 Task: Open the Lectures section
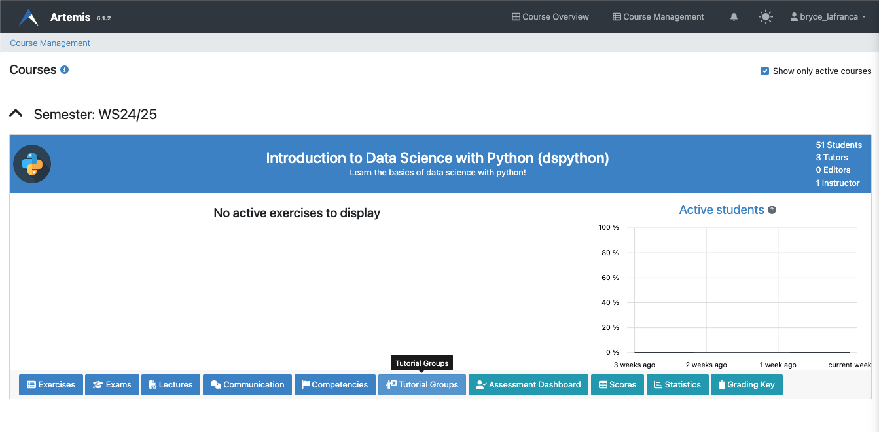(170, 385)
